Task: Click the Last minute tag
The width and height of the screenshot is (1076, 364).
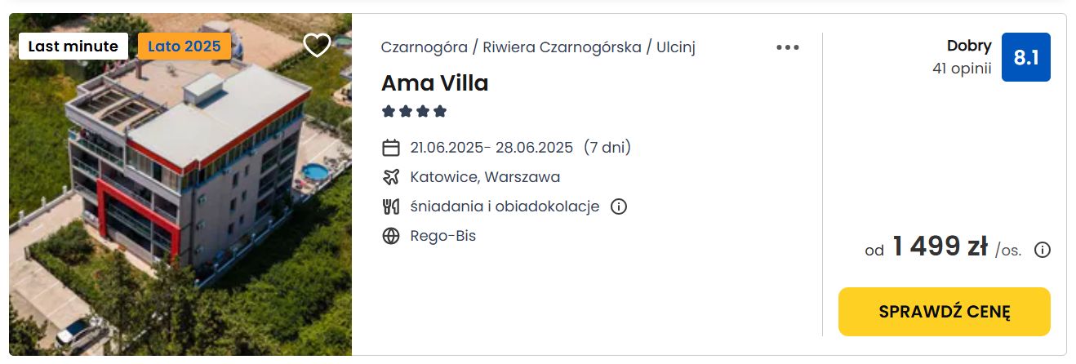Action: [73, 47]
